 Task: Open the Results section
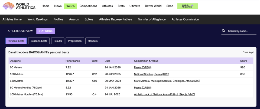click(x=58, y=41)
